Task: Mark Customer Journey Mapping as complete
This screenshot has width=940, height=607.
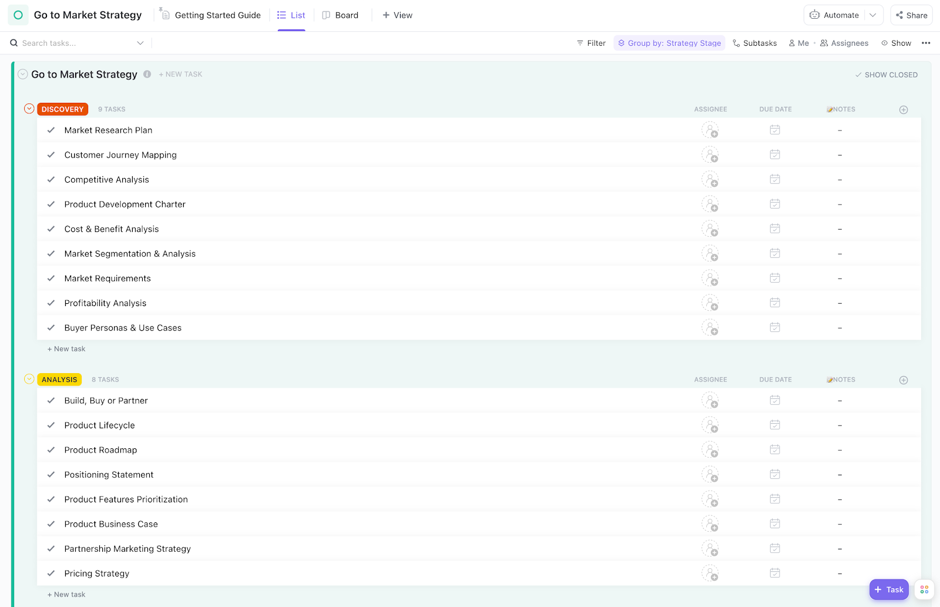Action: click(51, 155)
